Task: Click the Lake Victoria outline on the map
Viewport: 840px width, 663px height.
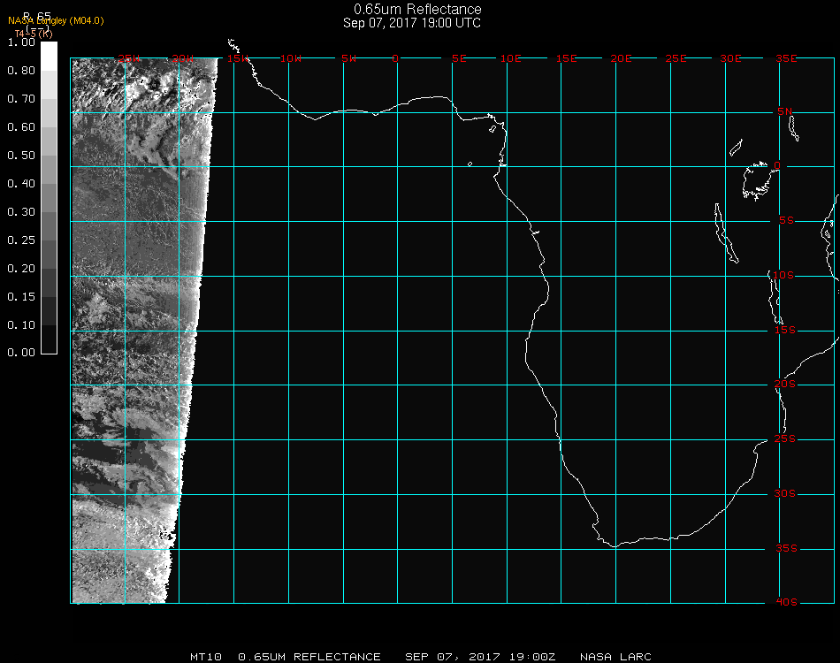Action: 757,179
